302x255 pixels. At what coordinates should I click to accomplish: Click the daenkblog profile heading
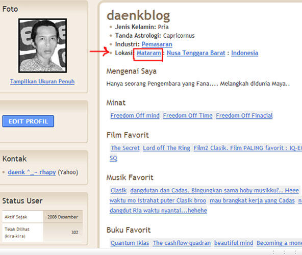(x=138, y=15)
